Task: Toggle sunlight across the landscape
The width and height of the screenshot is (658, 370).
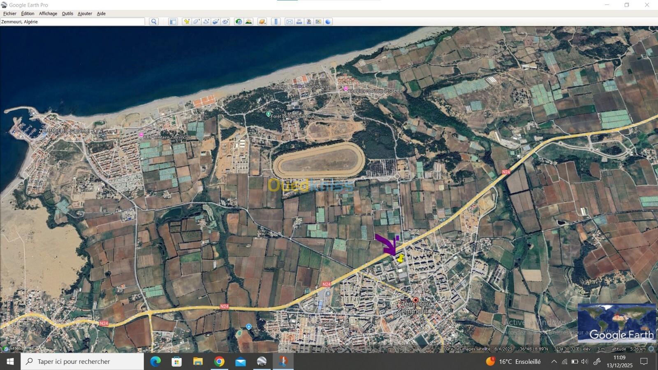Action: tap(248, 22)
